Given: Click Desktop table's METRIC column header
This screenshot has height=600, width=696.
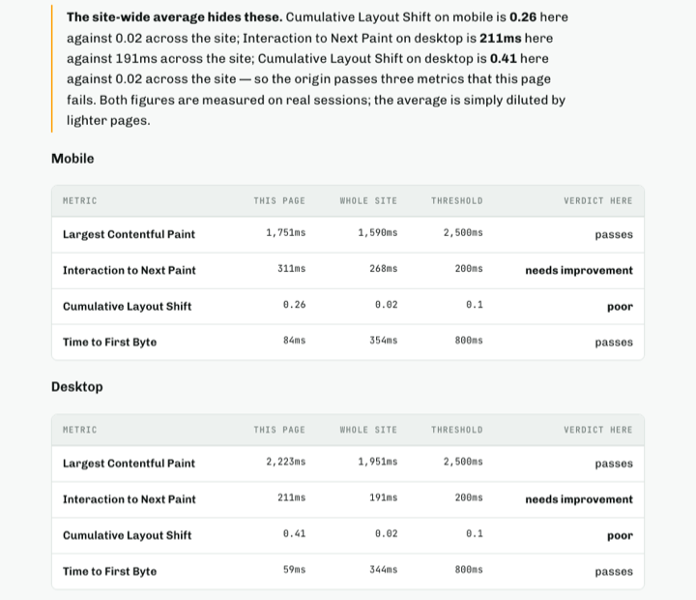Looking at the screenshot, I should pyautogui.click(x=80, y=430).
